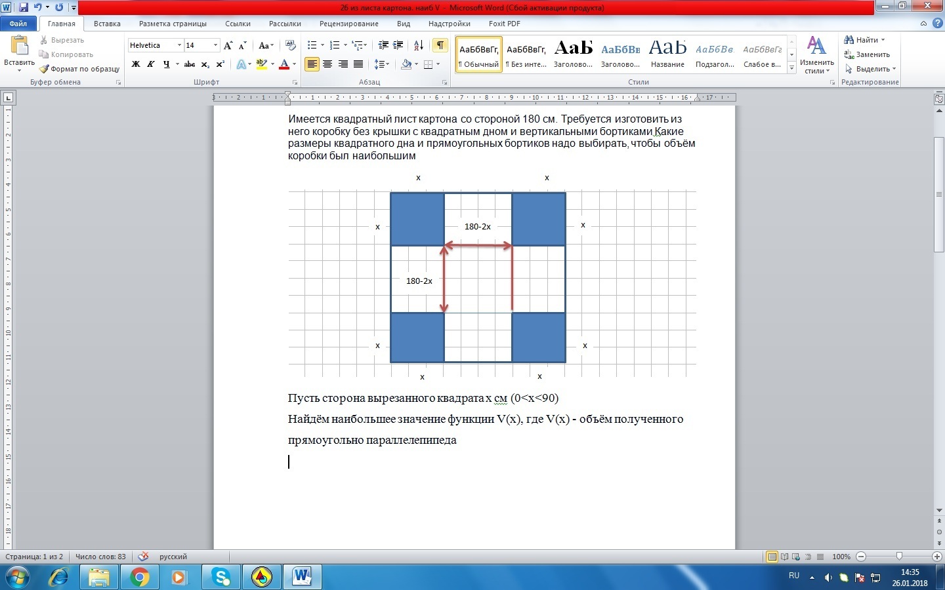The height and width of the screenshot is (590, 945).
Task: Toggle italic К formatting
Action: coord(151,64)
